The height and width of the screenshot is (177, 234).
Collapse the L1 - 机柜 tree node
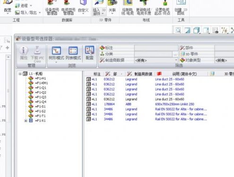(20, 74)
